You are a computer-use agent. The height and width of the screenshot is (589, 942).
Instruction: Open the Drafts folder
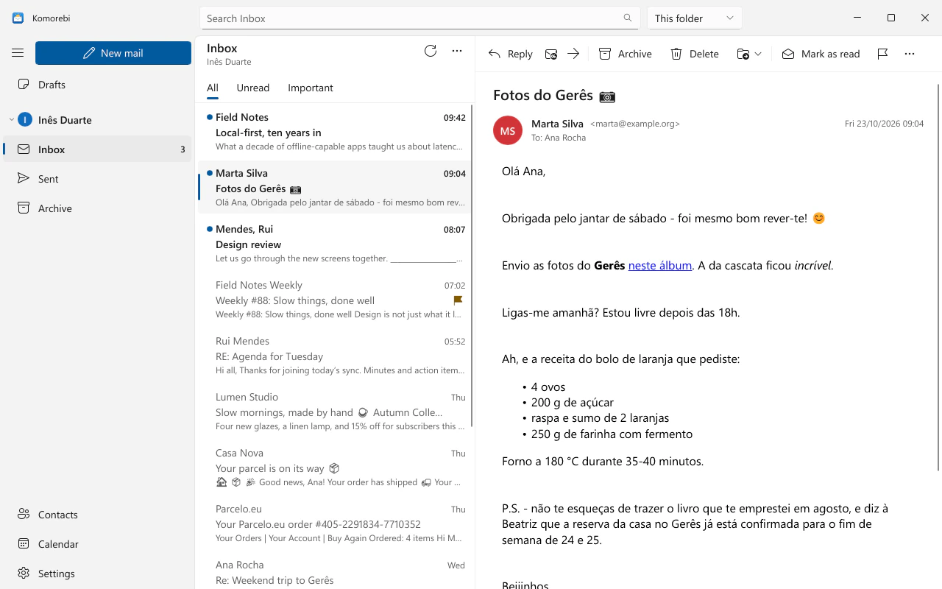point(97,85)
